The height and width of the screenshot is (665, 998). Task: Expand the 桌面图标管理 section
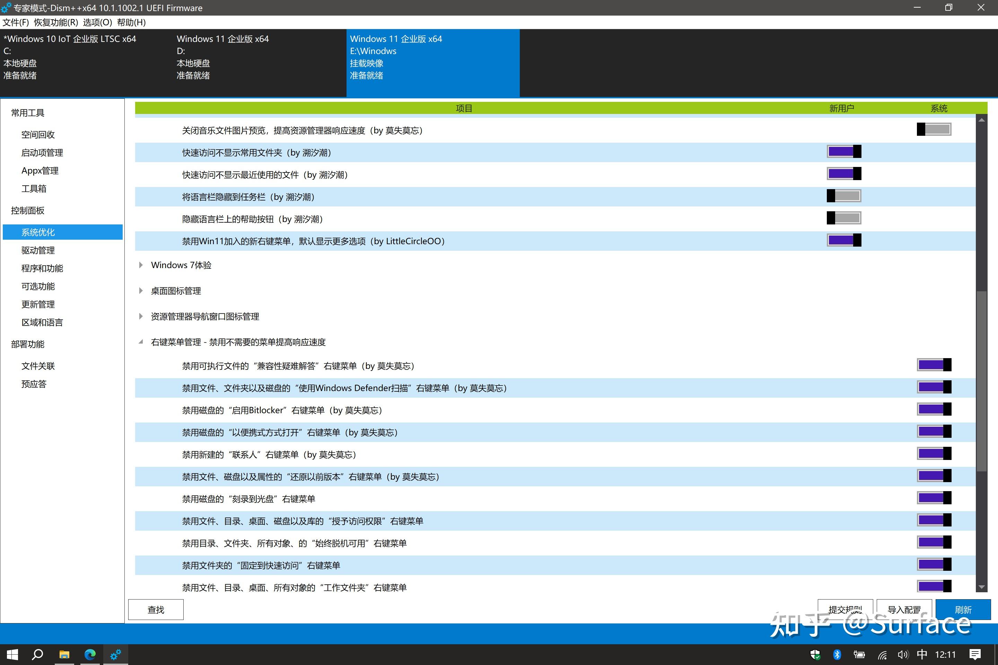pos(141,291)
